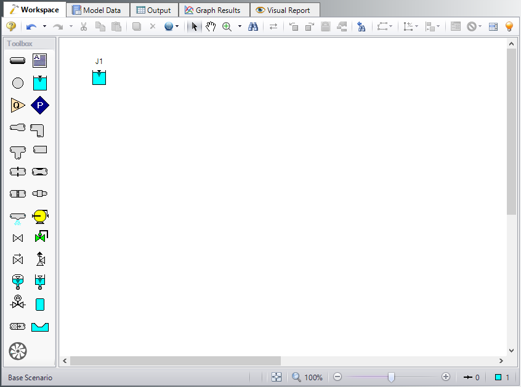Select the Annotation tool in Toolbox
The width and height of the screenshot is (521, 387).
pos(39,60)
